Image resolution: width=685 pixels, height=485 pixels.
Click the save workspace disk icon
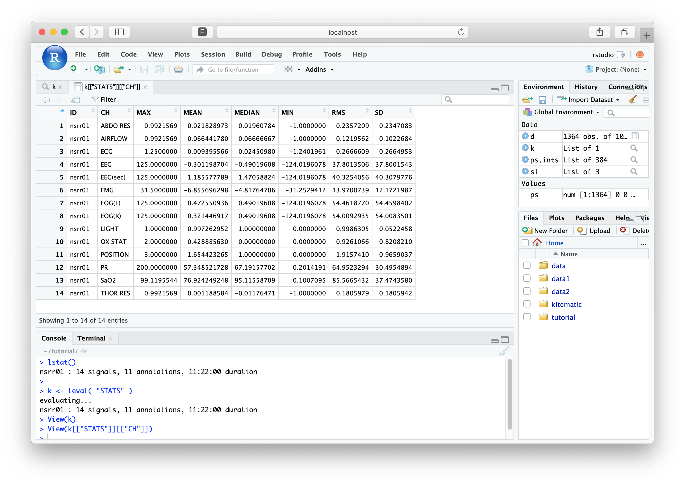542,99
